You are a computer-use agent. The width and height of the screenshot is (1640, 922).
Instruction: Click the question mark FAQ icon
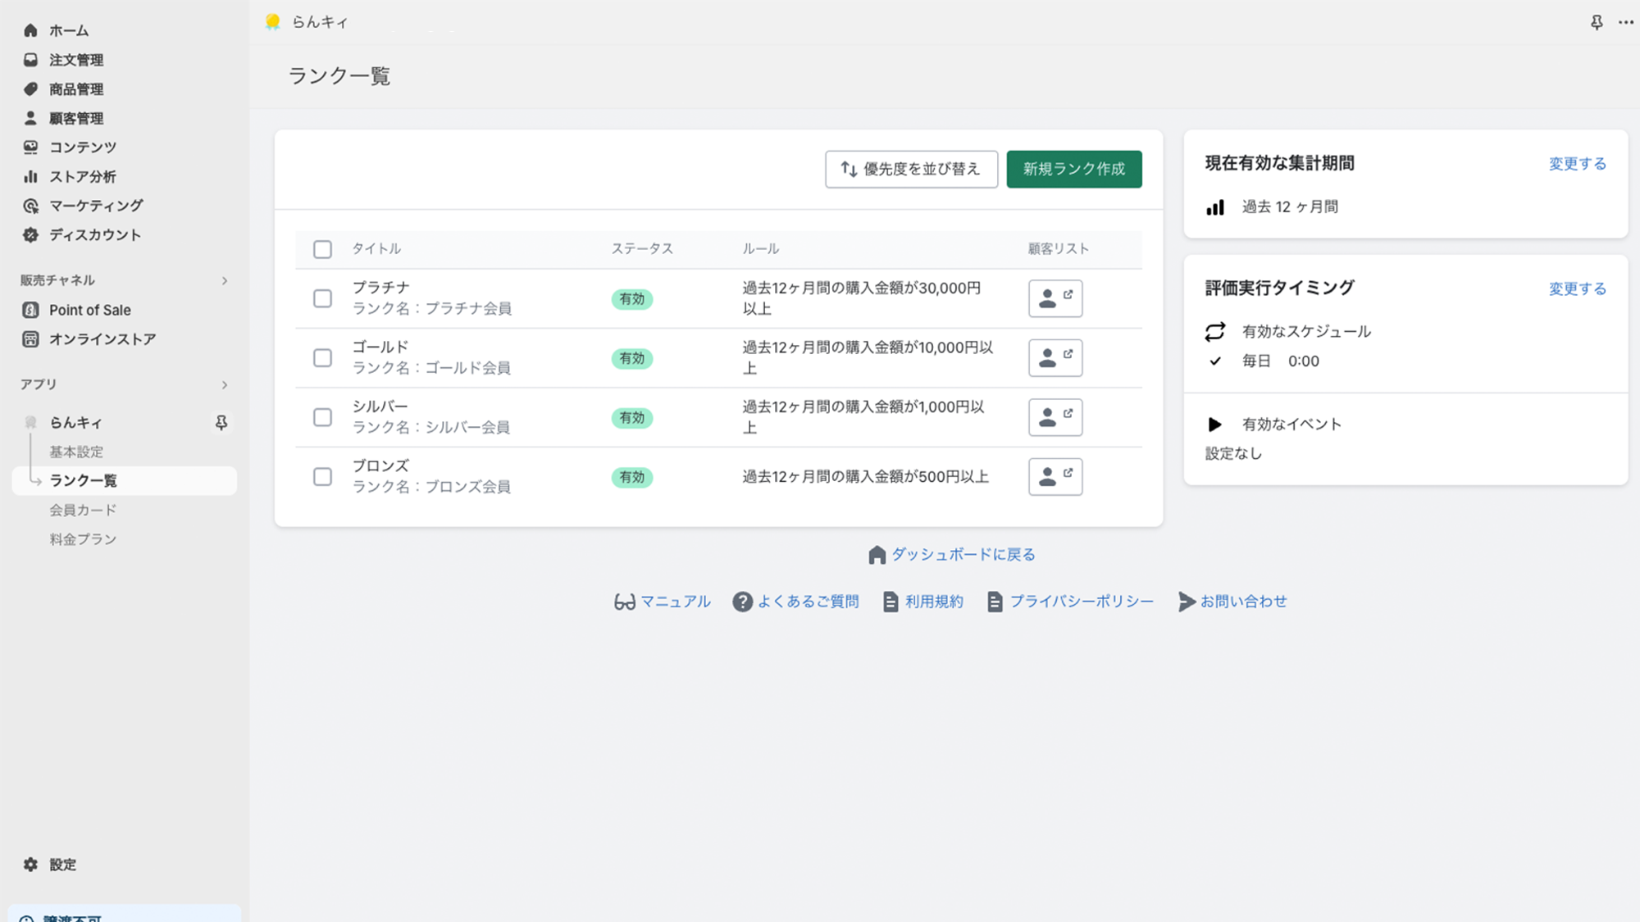tap(742, 602)
